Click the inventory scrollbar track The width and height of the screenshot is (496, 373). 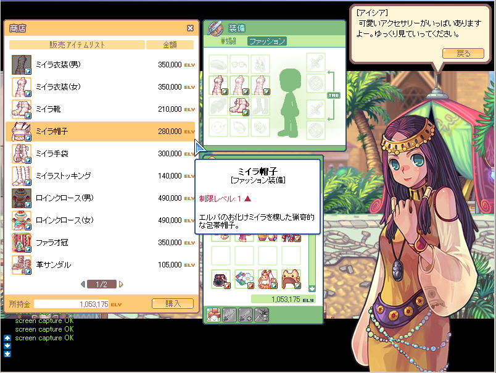(x=312, y=259)
